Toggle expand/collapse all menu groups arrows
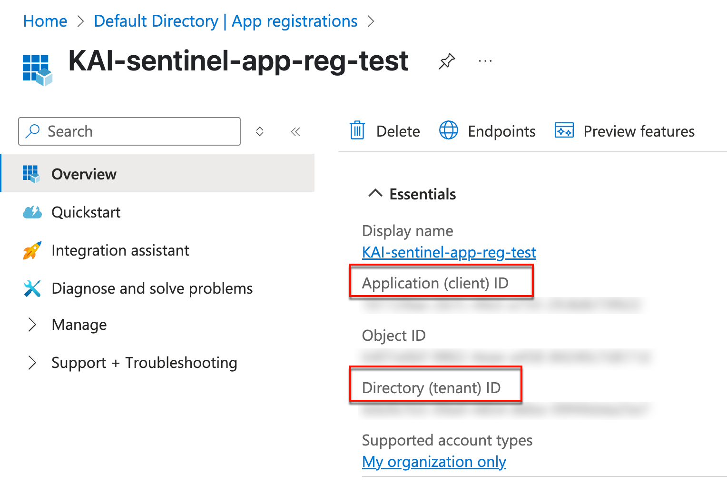 click(x=260, y=132)
